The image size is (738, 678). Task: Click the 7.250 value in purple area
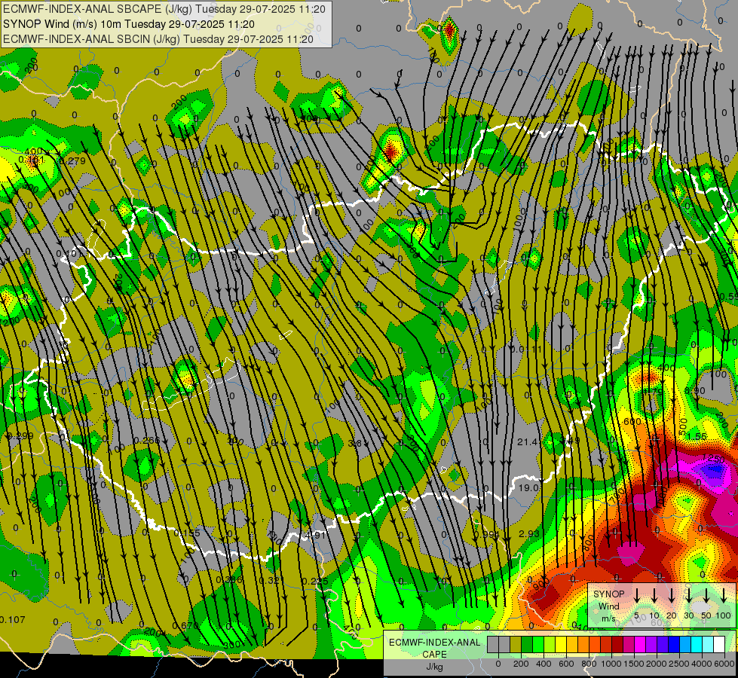point(712,459)
